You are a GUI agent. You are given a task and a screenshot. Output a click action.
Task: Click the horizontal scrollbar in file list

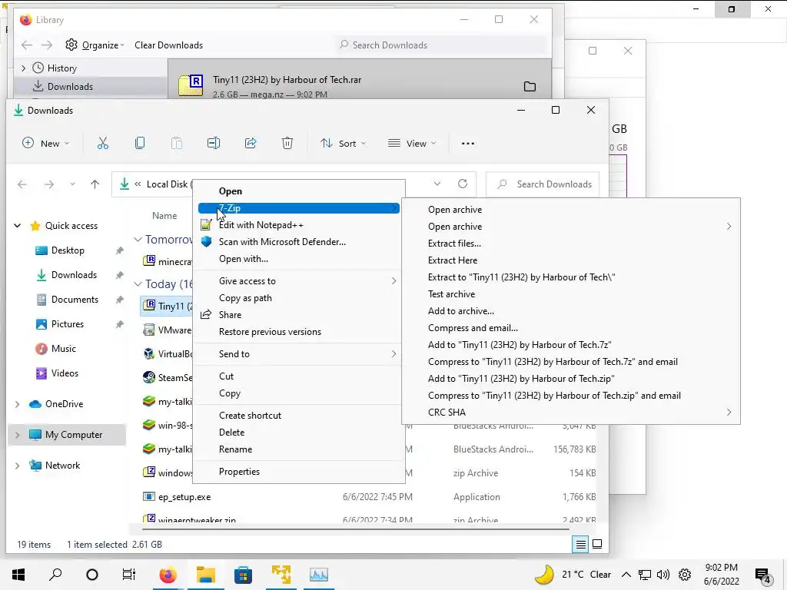coord(355,529)
